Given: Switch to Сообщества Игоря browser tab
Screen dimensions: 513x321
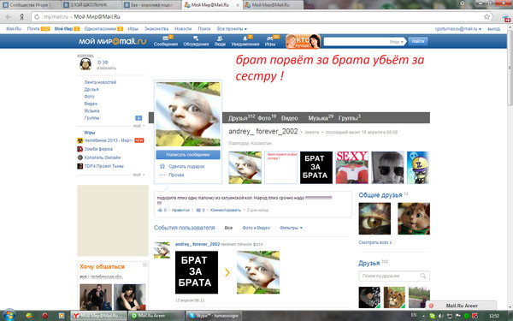Looking at the screenshot, I should click(31, 5).
